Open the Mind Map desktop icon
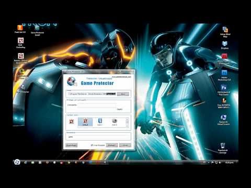The width and height of the screenshot is (251, 188). tap(225, 32)
